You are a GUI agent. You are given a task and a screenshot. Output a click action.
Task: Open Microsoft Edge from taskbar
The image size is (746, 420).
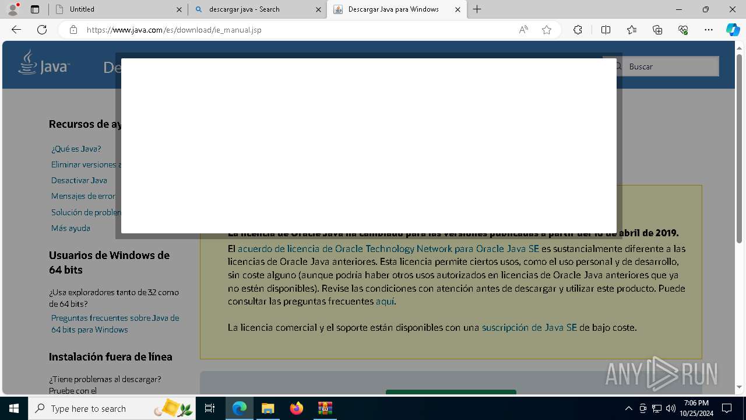pos(240,408)
